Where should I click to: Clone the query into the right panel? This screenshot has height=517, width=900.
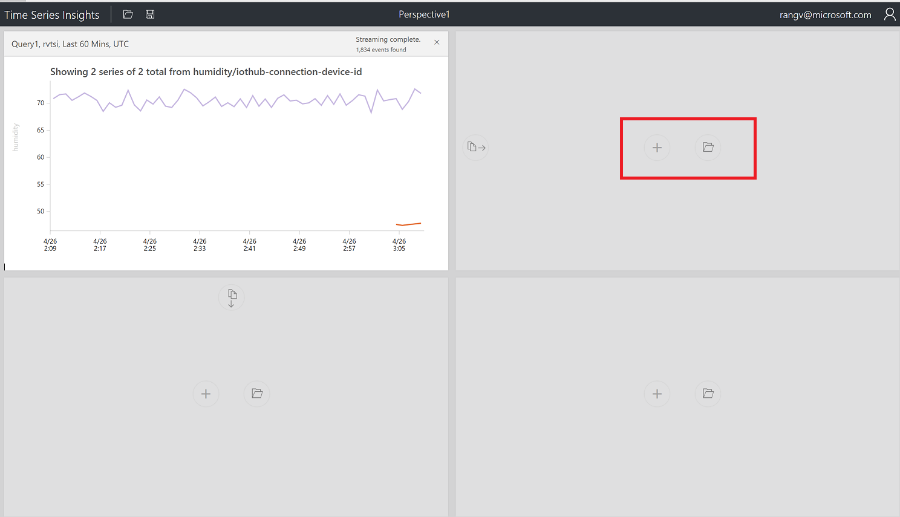pos(476,147)
